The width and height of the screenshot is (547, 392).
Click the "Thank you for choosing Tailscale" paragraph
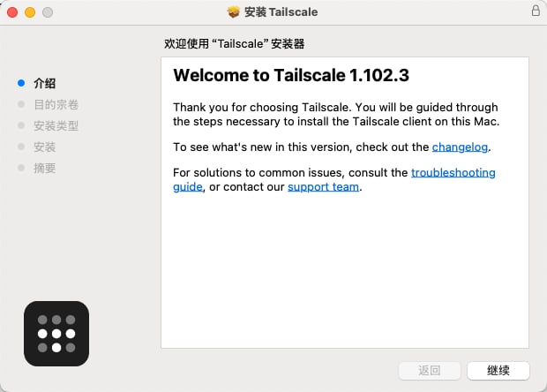336,114
